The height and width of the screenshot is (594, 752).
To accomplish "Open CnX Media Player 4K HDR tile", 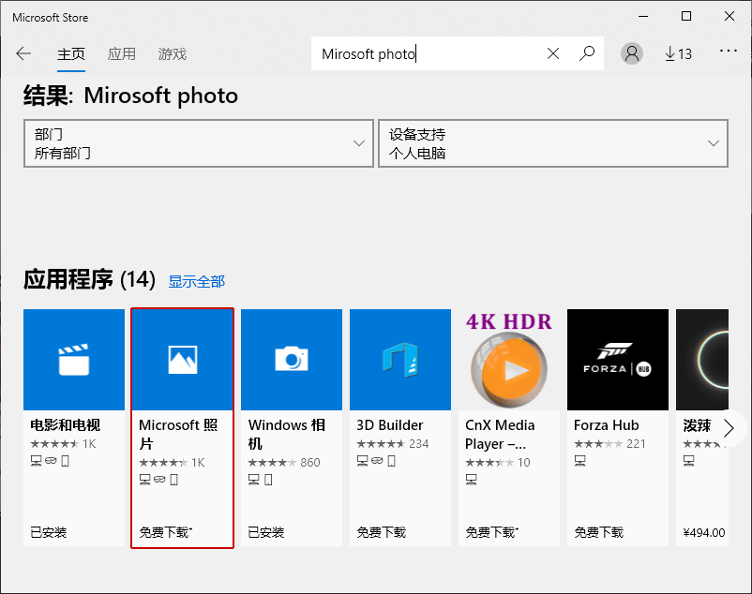I will click(x=509, y=359).
